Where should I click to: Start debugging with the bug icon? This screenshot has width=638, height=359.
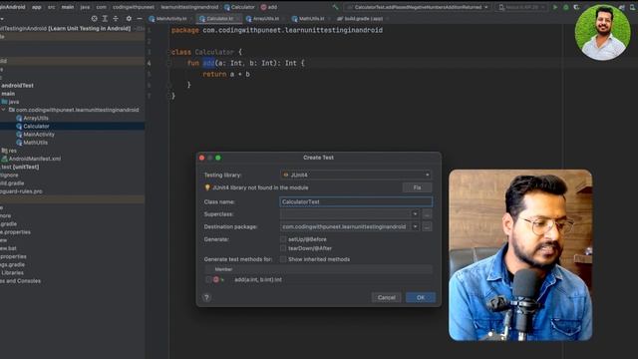coord(565,7)
